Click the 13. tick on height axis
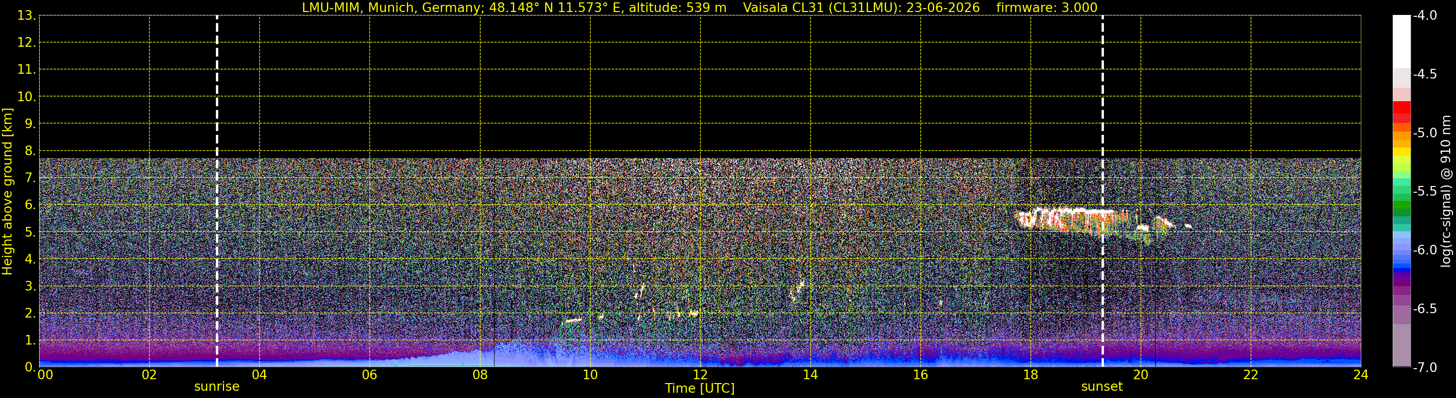Image resolution: width=1456 pixels, height=398 pixels. (26, 16)
